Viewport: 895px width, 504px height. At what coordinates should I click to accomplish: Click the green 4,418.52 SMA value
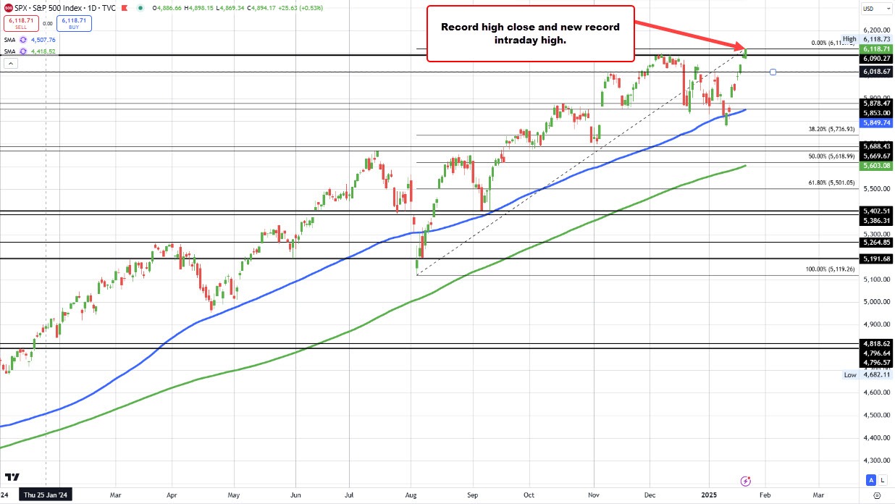coord(43,51)
